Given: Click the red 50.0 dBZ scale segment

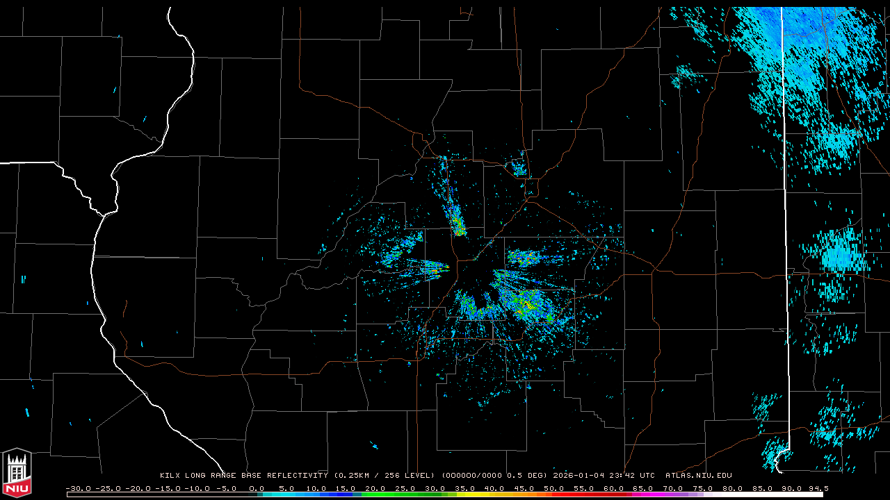Looking at the screenshot, I should pos(554,494).
